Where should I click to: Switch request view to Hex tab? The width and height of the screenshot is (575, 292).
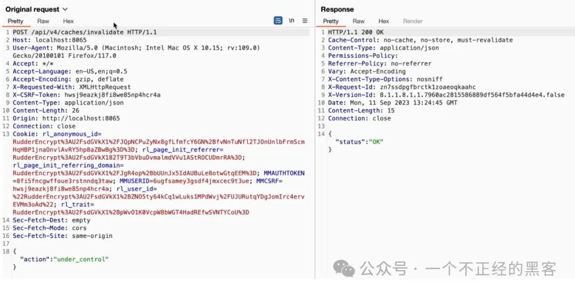[68, 21]
